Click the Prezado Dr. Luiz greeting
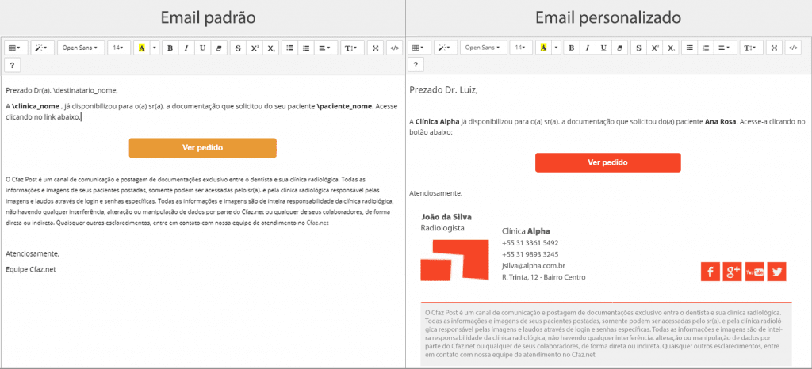This screenshot has height=369, width=812. [x=443, y=90]
